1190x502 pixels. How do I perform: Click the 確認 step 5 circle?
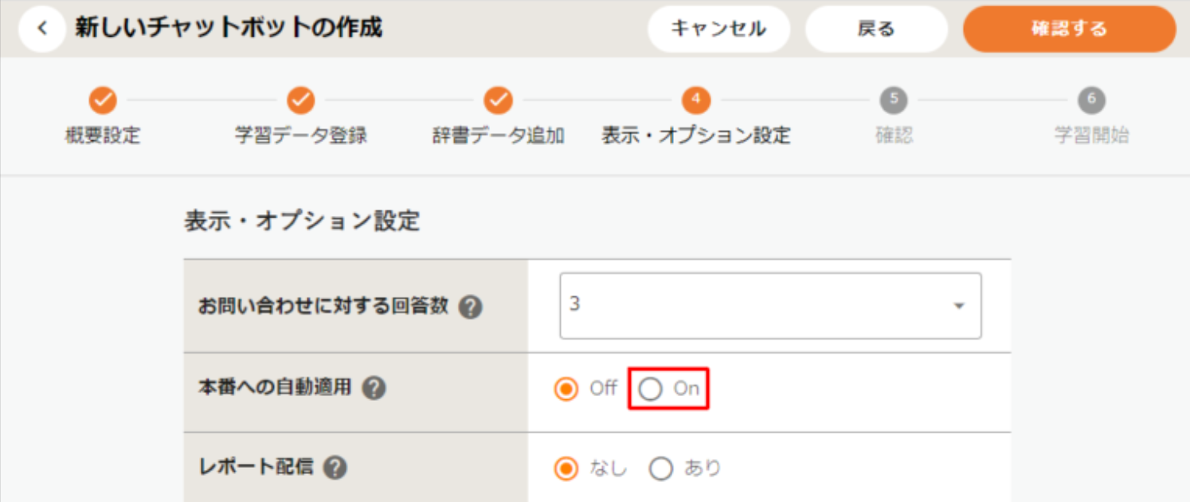point(894,100)
